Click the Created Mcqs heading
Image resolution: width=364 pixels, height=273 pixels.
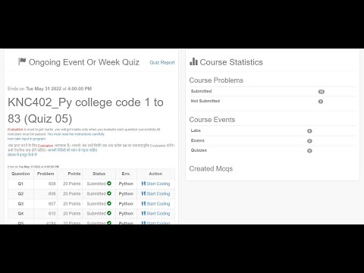pos(211,168)
